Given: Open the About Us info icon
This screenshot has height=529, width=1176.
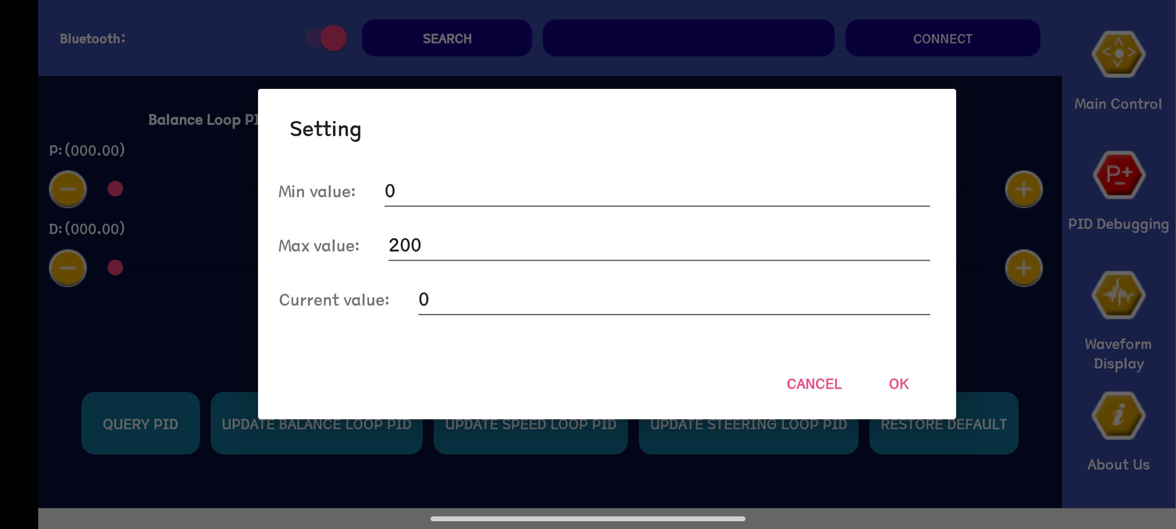Looking at the screenshot, I should (1118, 415).
